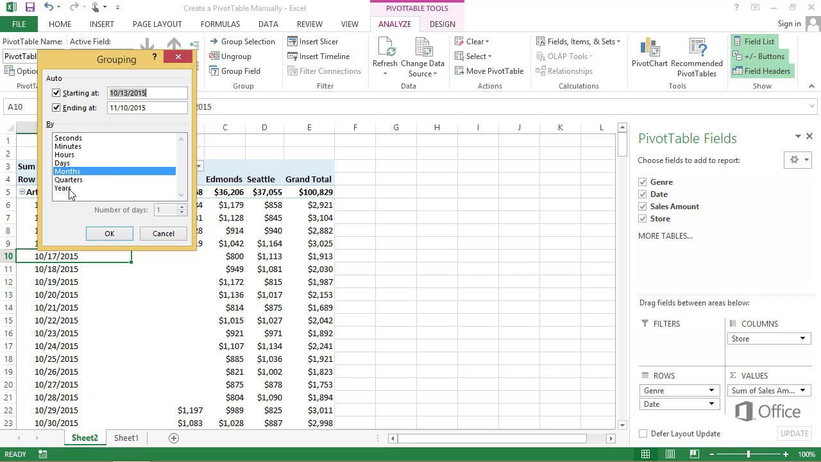Click OK in the Grouping dialog
821x462 pixels.
(109, 233)
